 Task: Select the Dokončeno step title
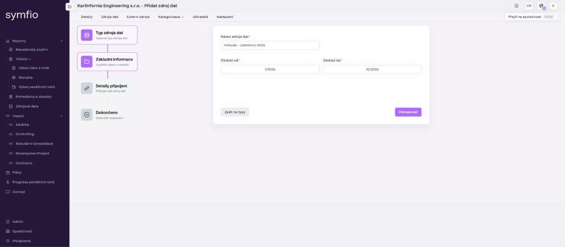tap(107, 112)
